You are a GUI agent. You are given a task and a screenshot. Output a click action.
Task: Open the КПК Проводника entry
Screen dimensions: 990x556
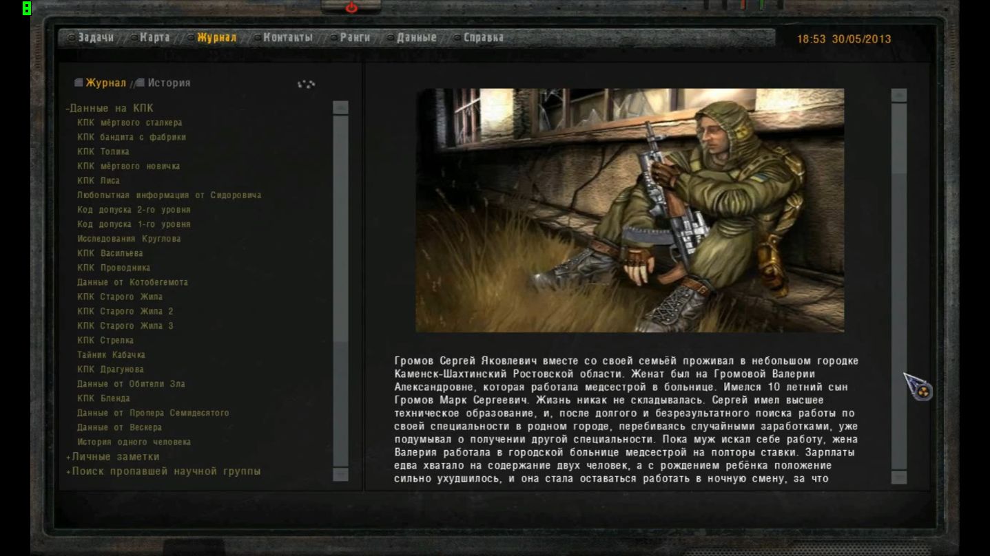[114, 268]
